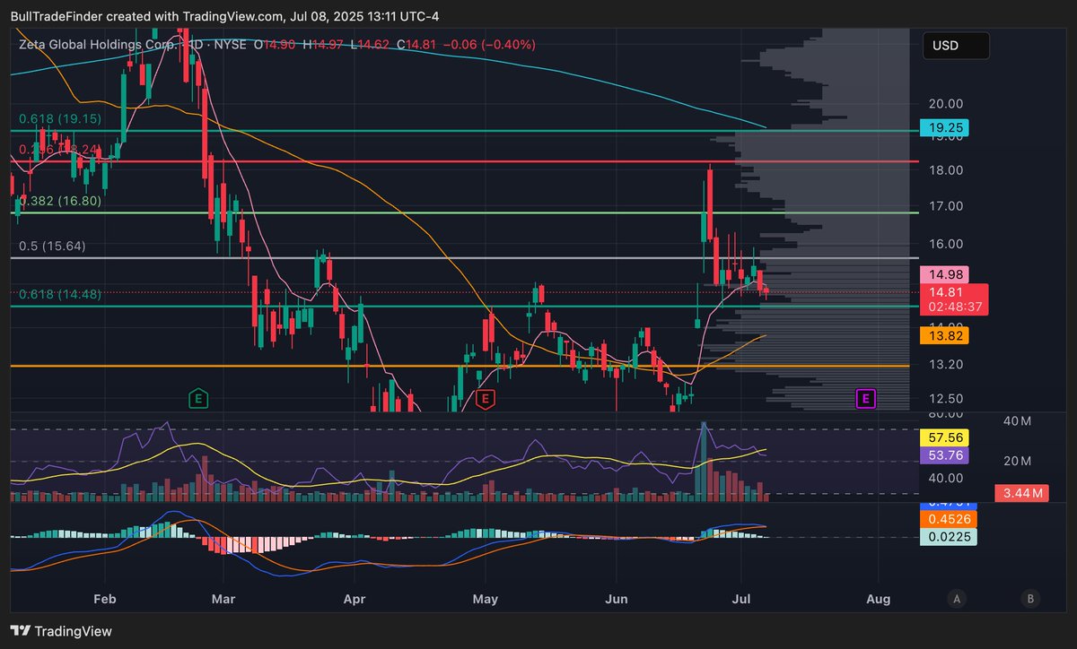Open the USD currency selector
Viewport: 1077px width, 649px height.
956,46
